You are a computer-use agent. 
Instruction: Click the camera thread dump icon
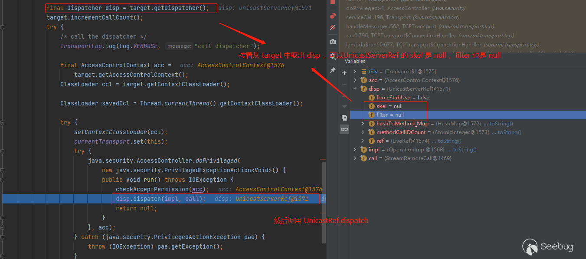click(x=333, y=42)
